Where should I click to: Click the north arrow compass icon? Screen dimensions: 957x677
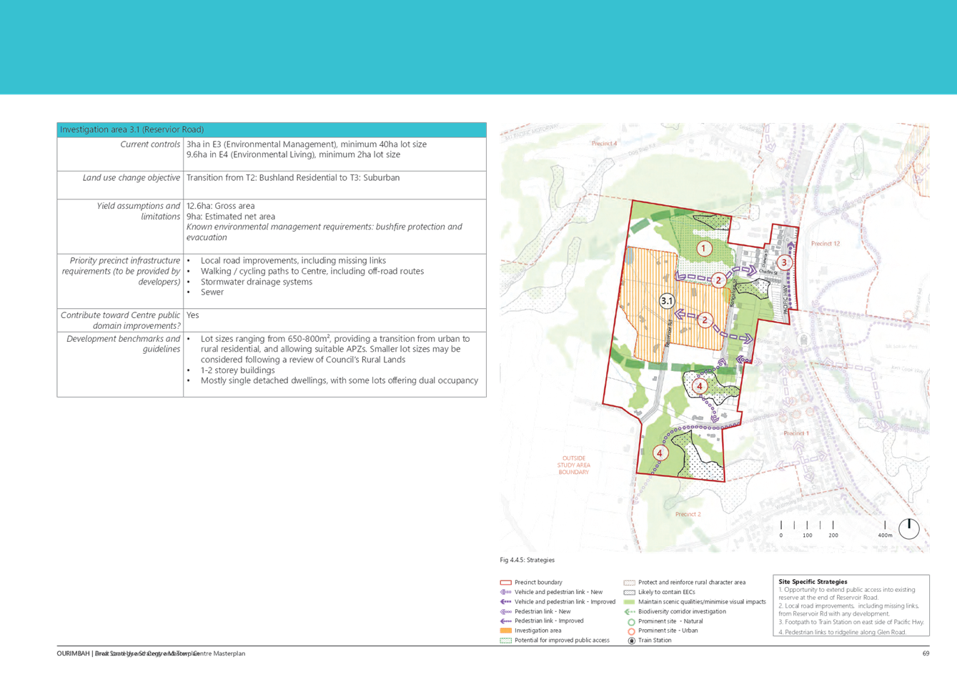pos(908,529)
